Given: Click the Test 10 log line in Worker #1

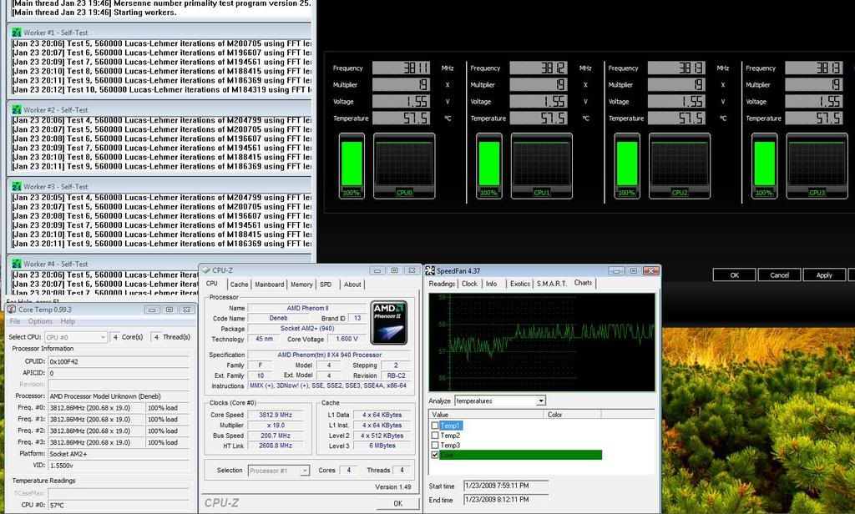Looking at the screenshot, I should pyautogui.click(x=162, y=89).
